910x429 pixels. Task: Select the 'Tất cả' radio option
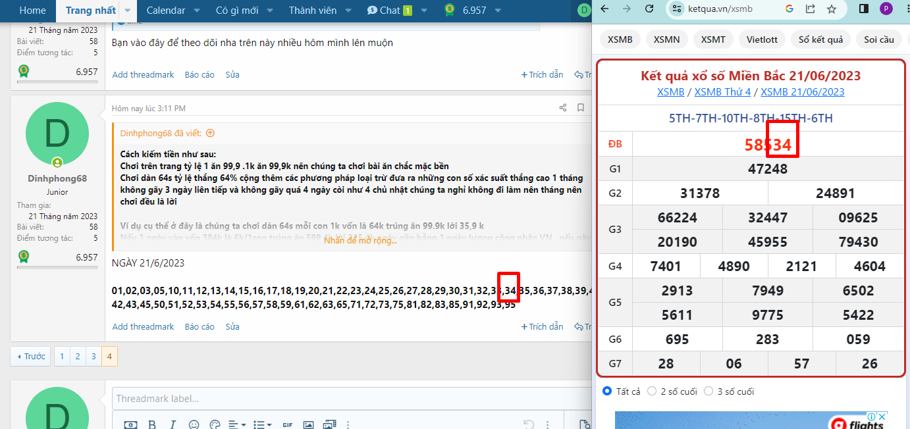607,391
